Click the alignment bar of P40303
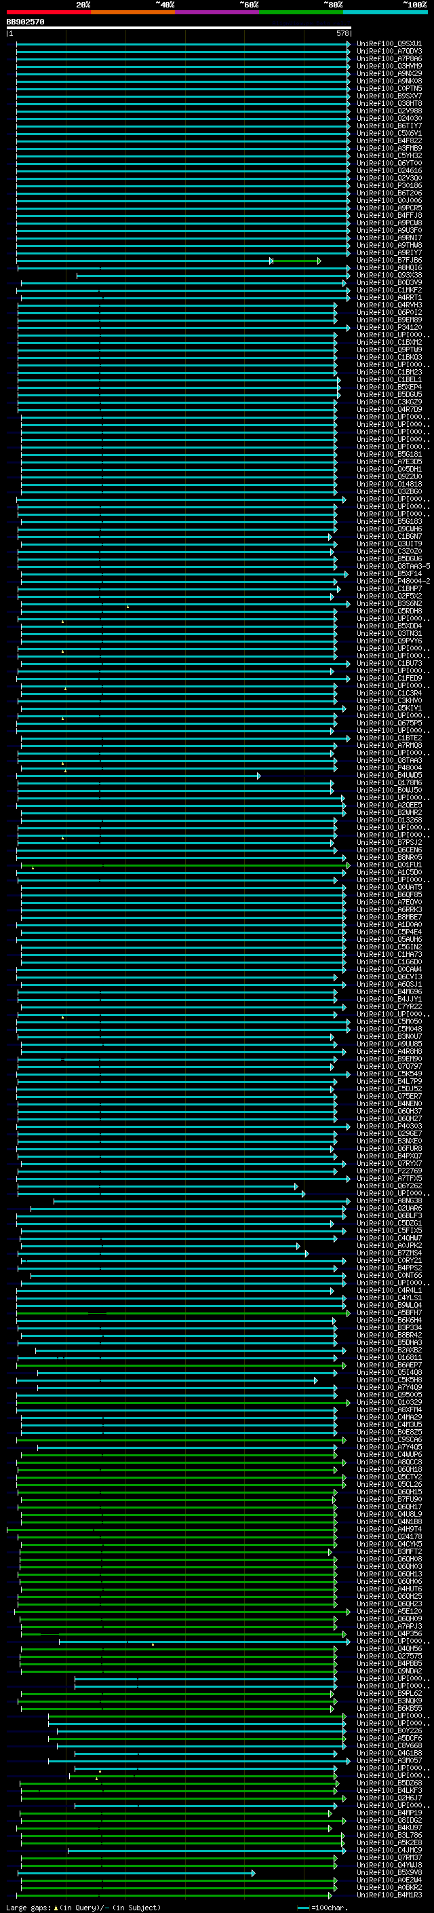Viewport: 434px width, 1913px height. pyautogui.click(x=183, y=1126)
